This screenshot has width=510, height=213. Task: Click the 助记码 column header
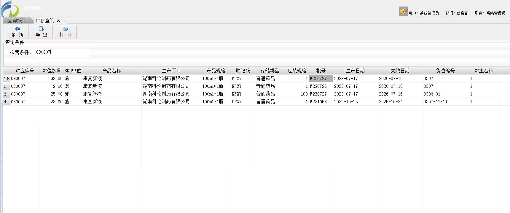coord(243,71)
